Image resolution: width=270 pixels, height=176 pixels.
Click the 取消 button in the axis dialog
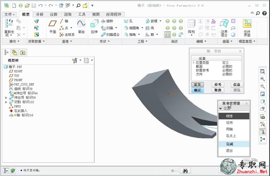click(218, 90)
